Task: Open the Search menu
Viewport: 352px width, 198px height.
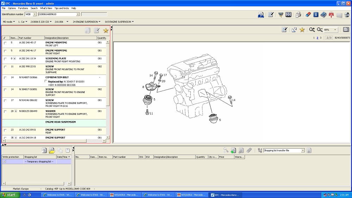Action: (34, 8)
